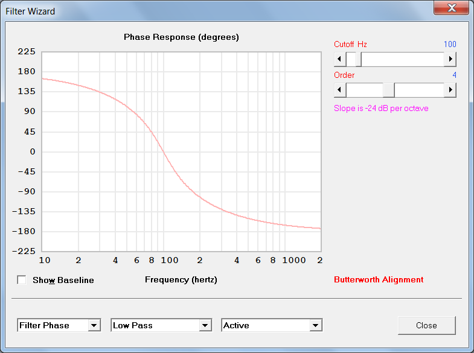Open the Low Pass filter type dropdown

pyautogui.click(x=161, y=325)
